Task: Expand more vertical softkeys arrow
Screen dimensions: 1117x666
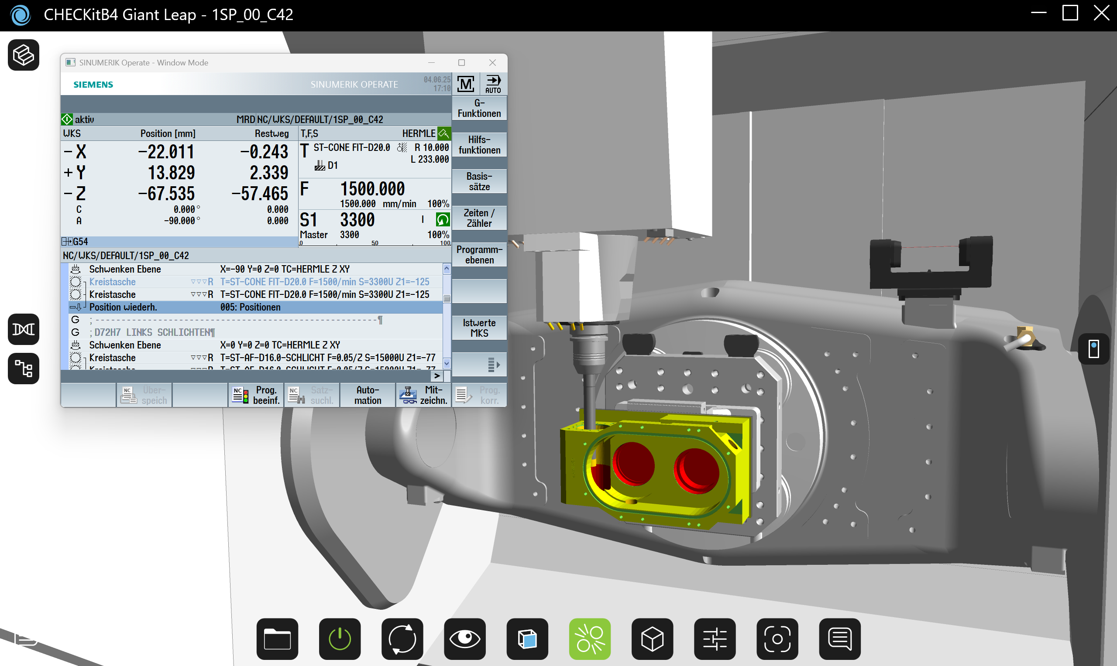Action: pos(479,365)
